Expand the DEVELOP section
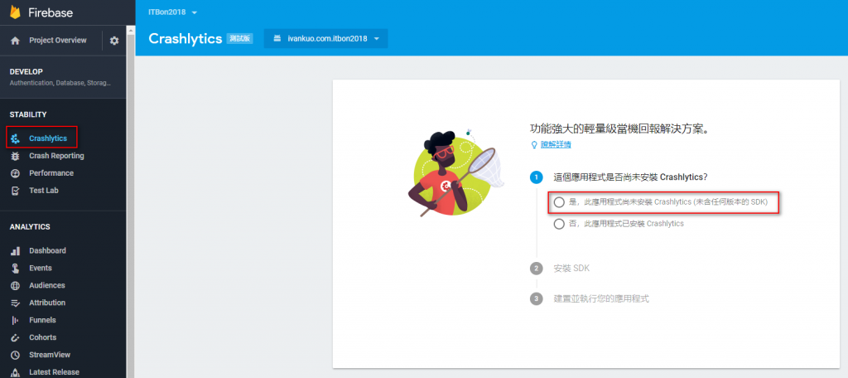Screen dimensions: 848x378 63,76
